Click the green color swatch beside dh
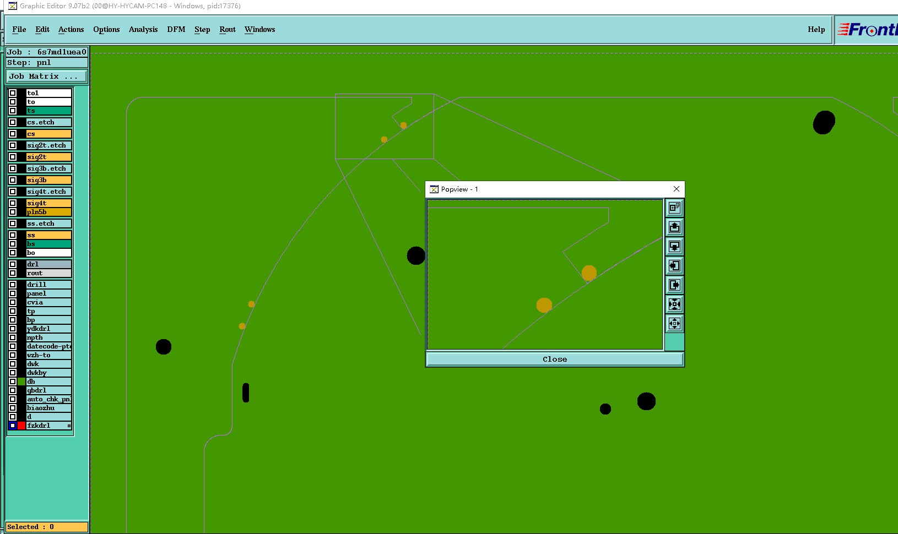This screenshot has width=898, height=534. click(x=21, y=382)
